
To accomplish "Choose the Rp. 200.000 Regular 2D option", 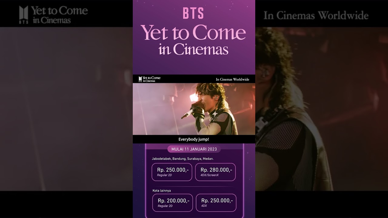I will 172,203.
